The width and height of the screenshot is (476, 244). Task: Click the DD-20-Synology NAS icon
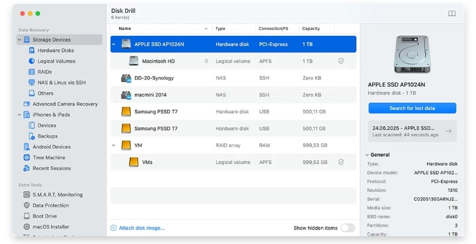click(126, 78)
